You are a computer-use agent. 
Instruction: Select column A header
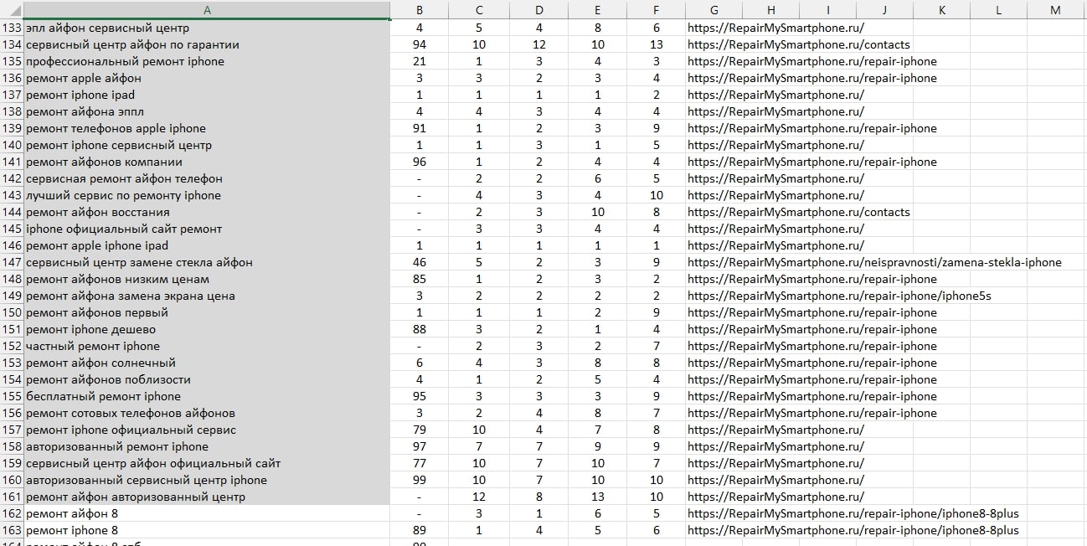207,10
